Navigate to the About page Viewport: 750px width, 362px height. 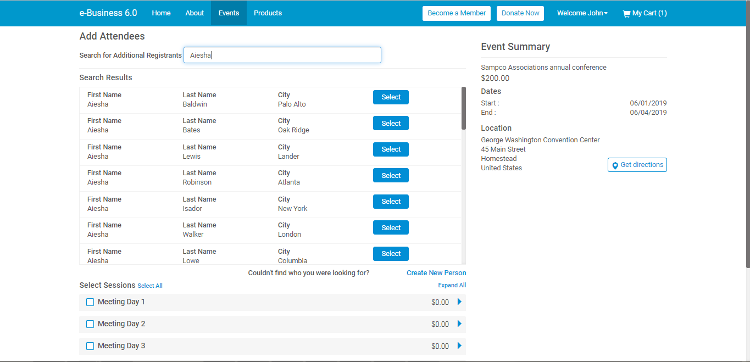tap(195, 13)
